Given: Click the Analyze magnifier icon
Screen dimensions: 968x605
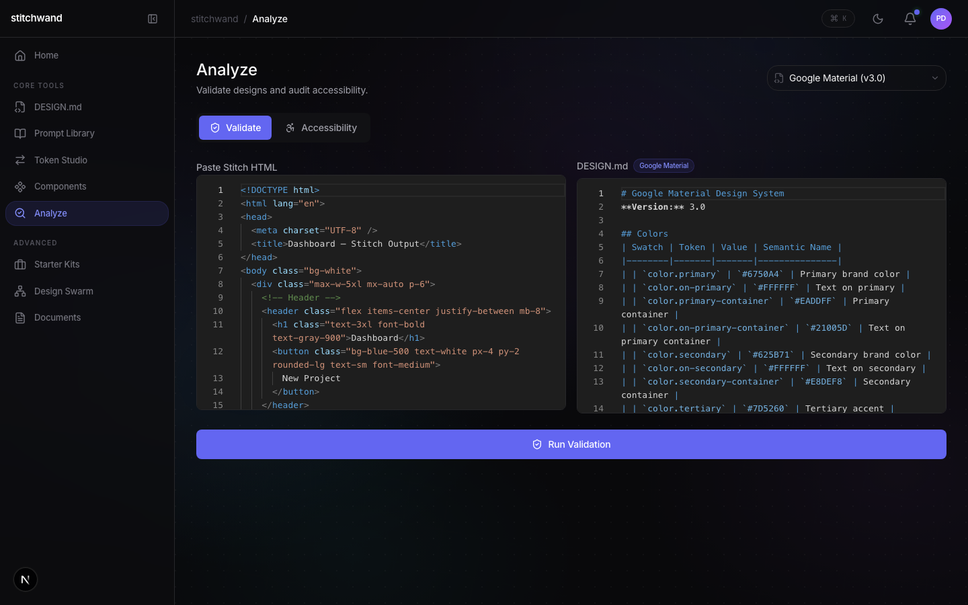Looking at the screenshot, I should pyautogui.click(x=20, y=213).
